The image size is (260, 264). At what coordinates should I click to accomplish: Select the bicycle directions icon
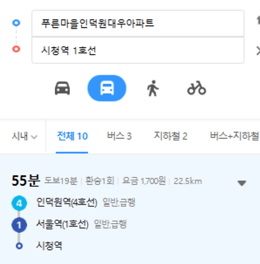pyautogui.click(x=196, y=88)
